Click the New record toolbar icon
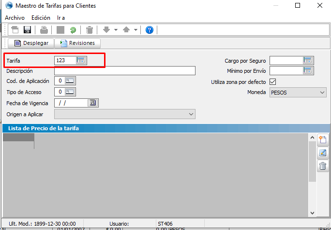Viewport: 331px width, 230px height. 15,30
